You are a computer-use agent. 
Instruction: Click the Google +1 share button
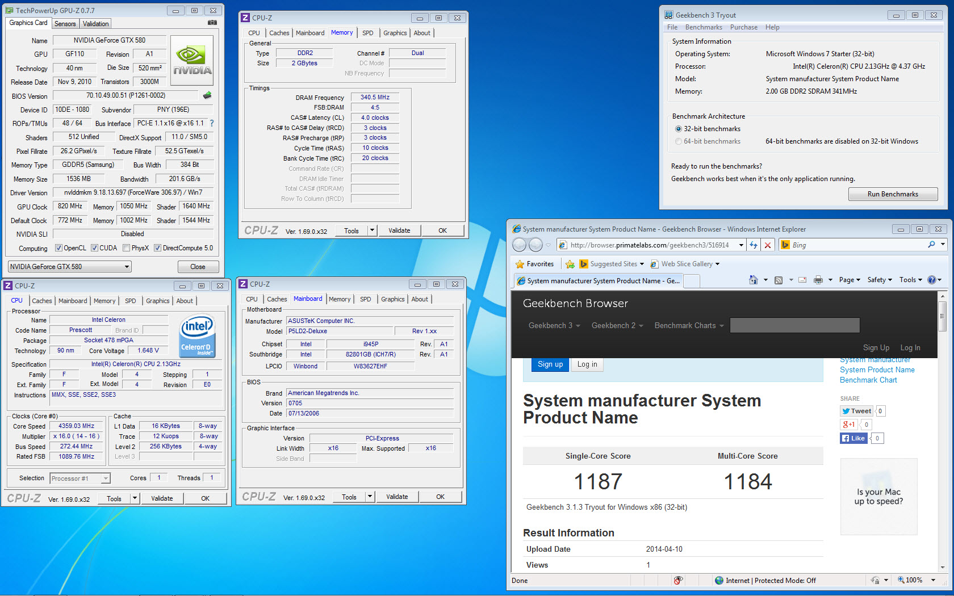coord(849,425)
